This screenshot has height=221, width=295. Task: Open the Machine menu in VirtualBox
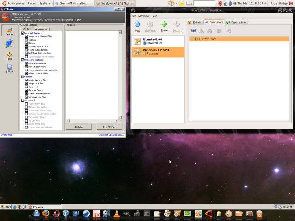[x=143, y=16]
